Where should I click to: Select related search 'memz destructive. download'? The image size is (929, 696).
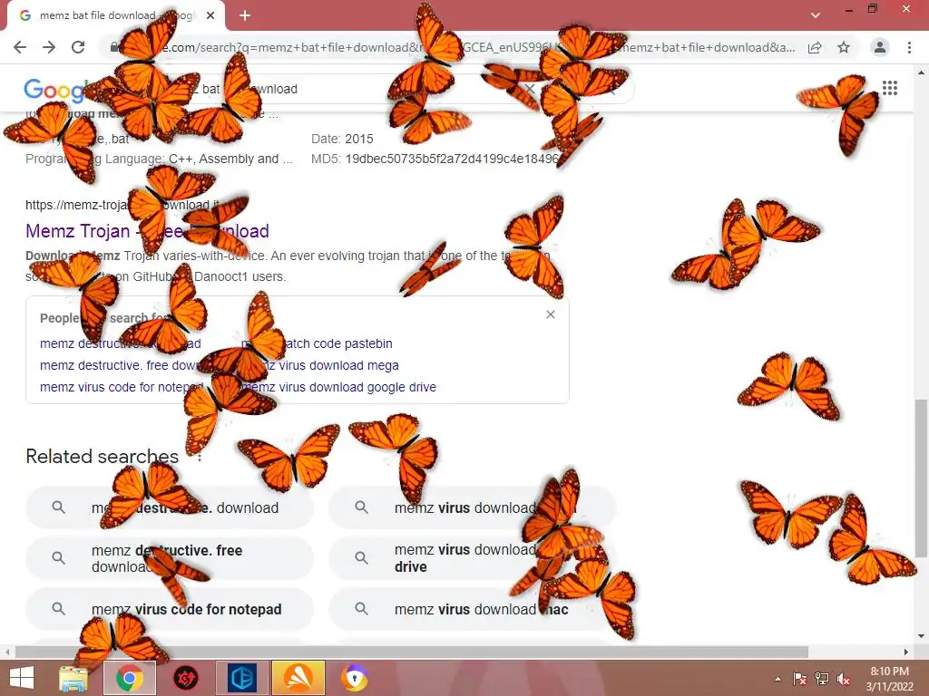pyautogui.click(x=170, y=507)
